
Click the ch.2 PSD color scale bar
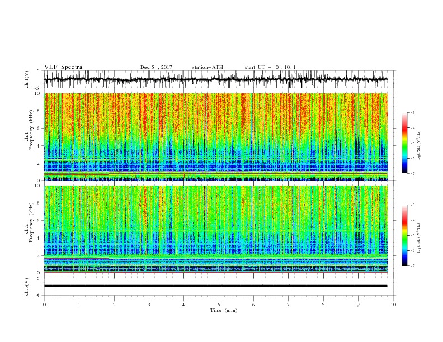(x=404, y=235)
